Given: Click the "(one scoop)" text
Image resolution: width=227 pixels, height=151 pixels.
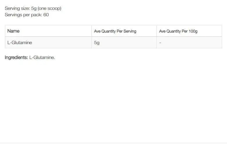Looking at the screenshot, I should point(50,8).
